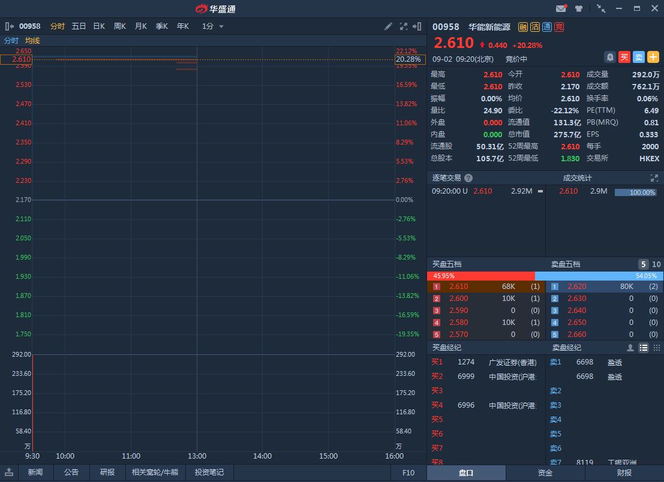Open help for 逐笔交易 question mark
This screenshot has height=482, width=664.
coord(468,178)
